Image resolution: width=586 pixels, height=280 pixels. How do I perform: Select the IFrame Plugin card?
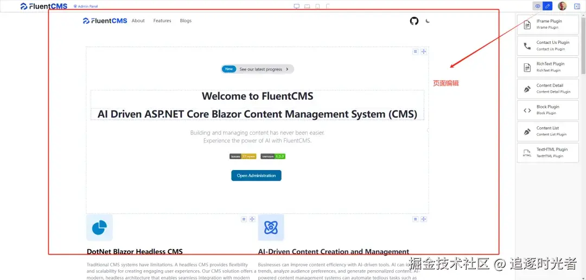point(548,24)
